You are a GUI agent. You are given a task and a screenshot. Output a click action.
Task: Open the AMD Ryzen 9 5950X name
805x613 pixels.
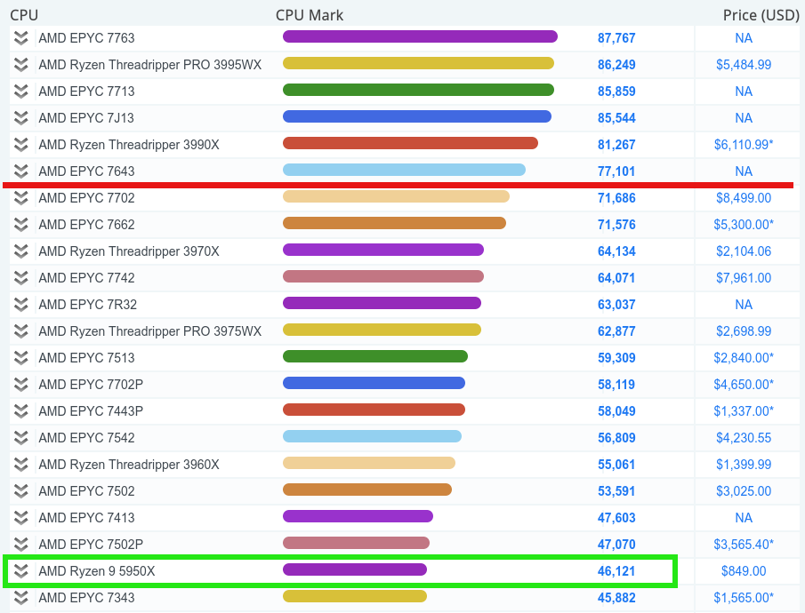[97, 571]
